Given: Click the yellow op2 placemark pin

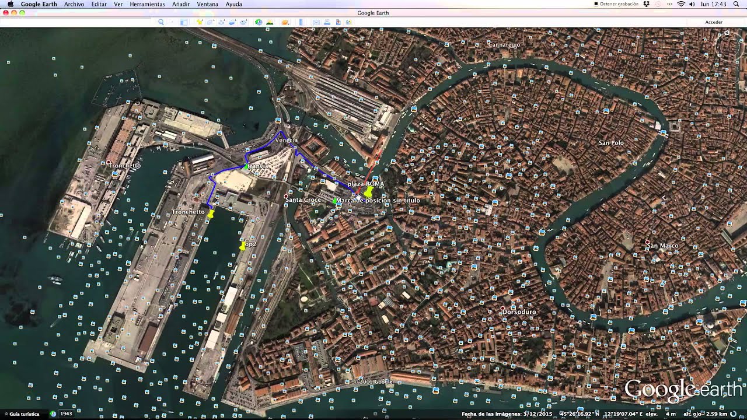Looking at the screenshot, I should click(x=243, y=246).
